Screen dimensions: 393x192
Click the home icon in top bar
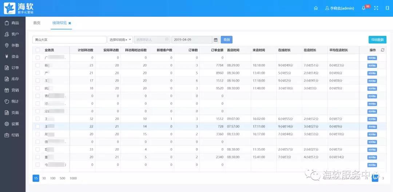click(316, 8)
